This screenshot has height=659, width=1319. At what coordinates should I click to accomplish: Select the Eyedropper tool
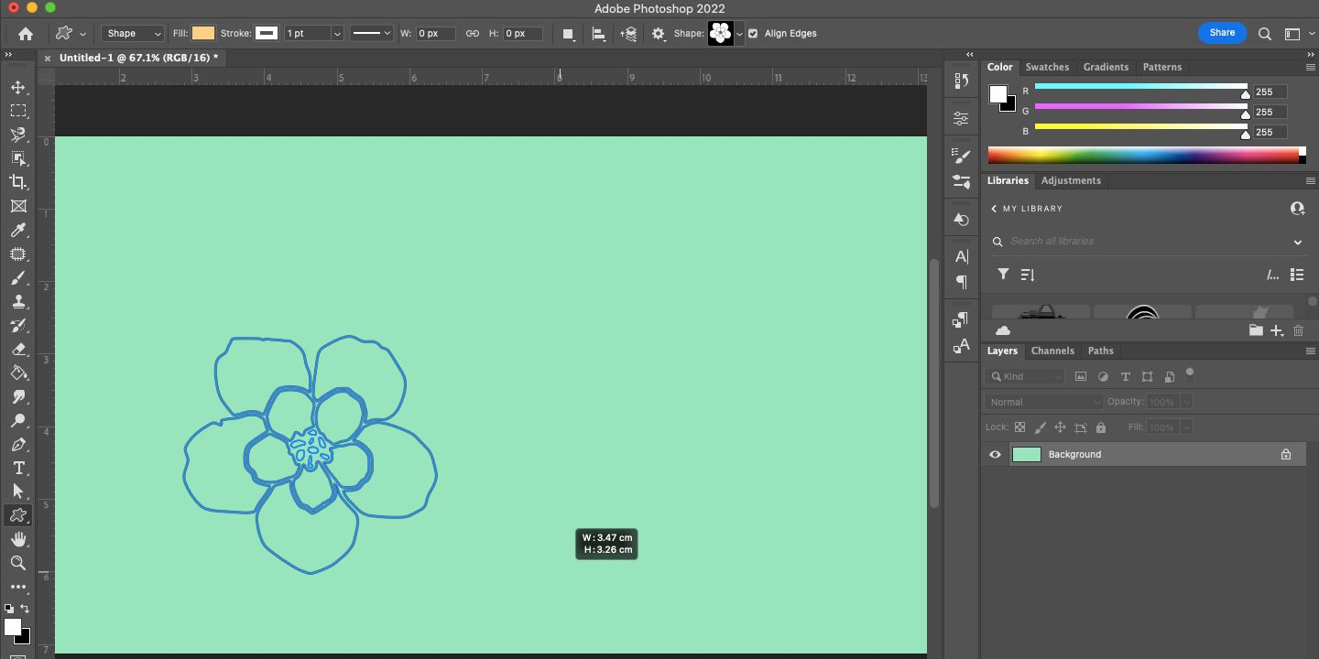[17, 231]
